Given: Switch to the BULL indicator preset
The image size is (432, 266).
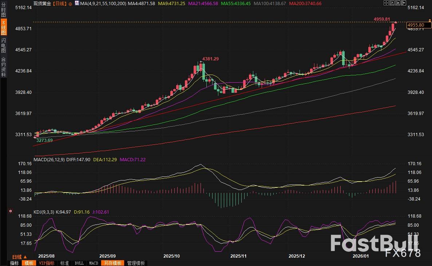Looking at the screenshot, I should (79, 263).
